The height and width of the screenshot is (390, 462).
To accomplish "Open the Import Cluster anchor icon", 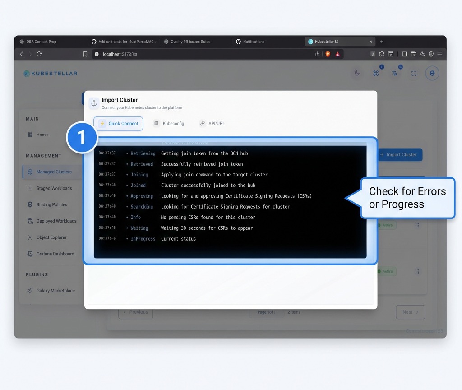I will coord(93,103).
